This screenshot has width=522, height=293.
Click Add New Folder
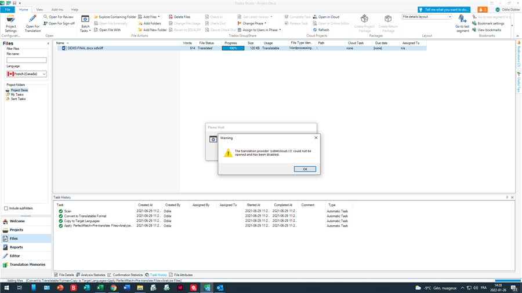[152, 30]
